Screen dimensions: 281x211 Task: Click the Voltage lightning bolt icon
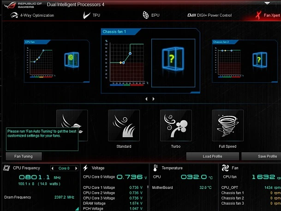pos(85,168)
